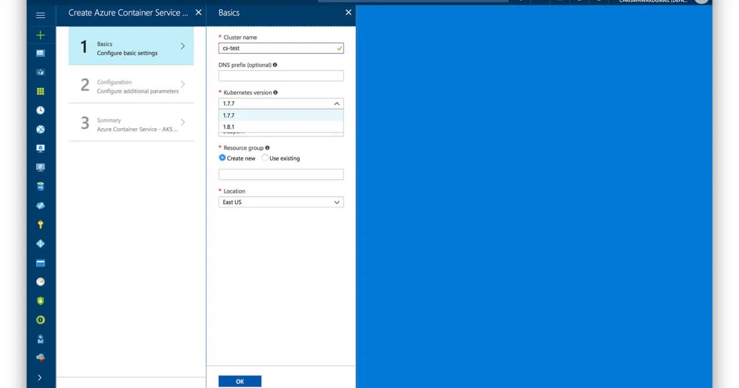Viewport: 739px width, 388px height.
Task: Select the Create new radio button
Action: [222, 158]
